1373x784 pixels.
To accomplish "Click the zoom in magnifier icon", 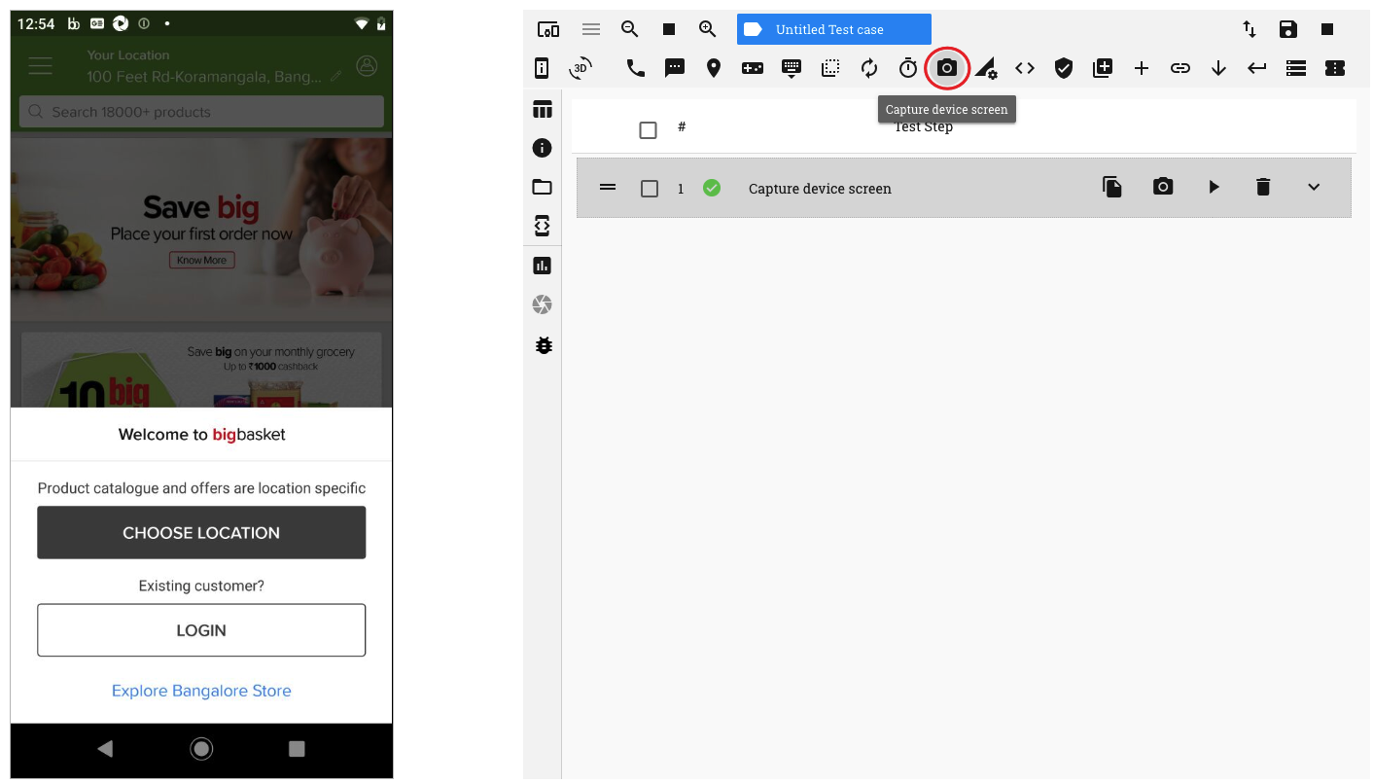I will (x=708, y=29).
